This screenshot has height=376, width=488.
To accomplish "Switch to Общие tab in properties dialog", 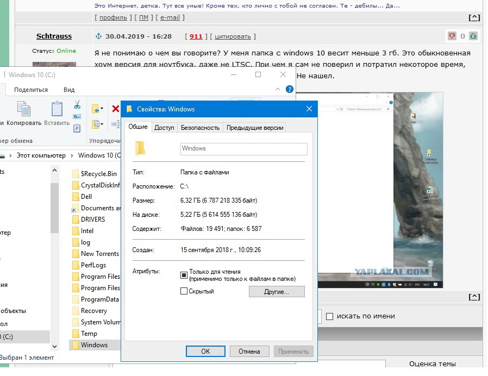I will tap(138, 127).
